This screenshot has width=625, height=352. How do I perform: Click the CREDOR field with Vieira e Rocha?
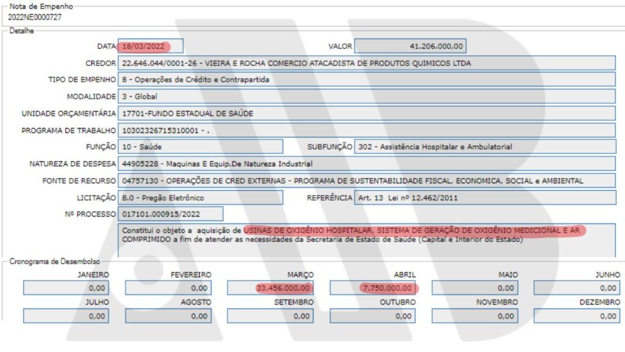tap(367, 63)
